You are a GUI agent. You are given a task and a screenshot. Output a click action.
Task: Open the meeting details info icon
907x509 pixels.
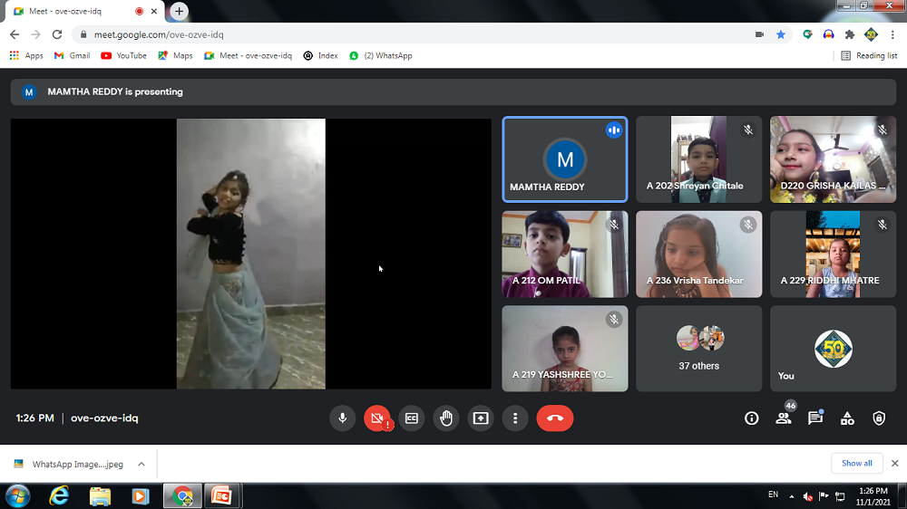coord(751,418)
